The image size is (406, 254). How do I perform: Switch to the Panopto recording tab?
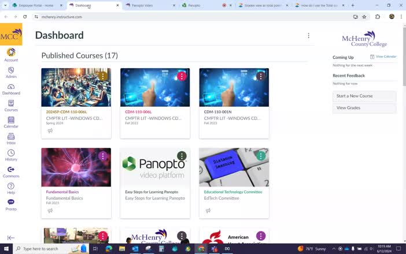206,5
